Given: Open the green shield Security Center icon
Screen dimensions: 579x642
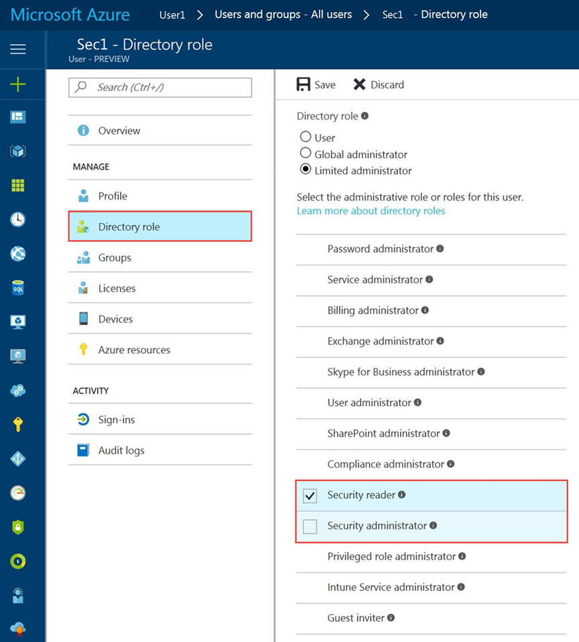Looking at the screenshot, I should coord(18,527).
